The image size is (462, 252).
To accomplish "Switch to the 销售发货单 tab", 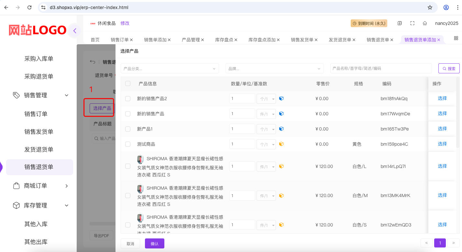I will 302,40.
